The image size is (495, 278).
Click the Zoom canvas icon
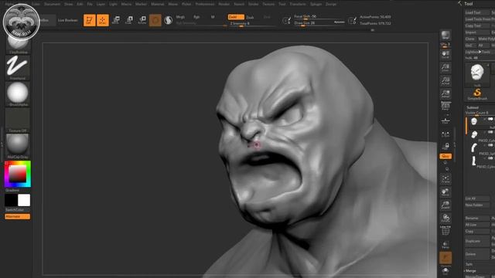(445, 68)
